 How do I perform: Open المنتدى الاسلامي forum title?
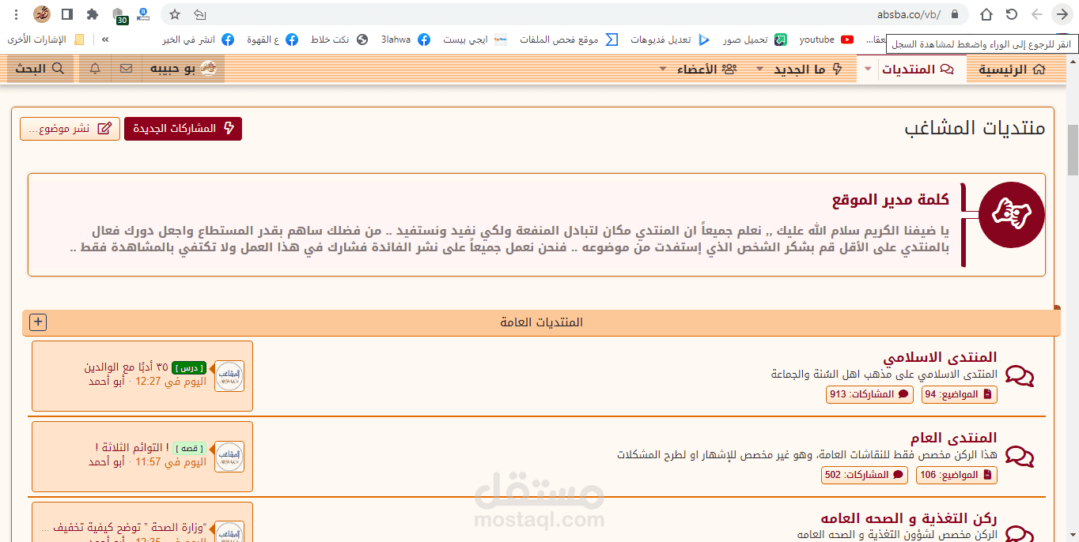(940, 357)
